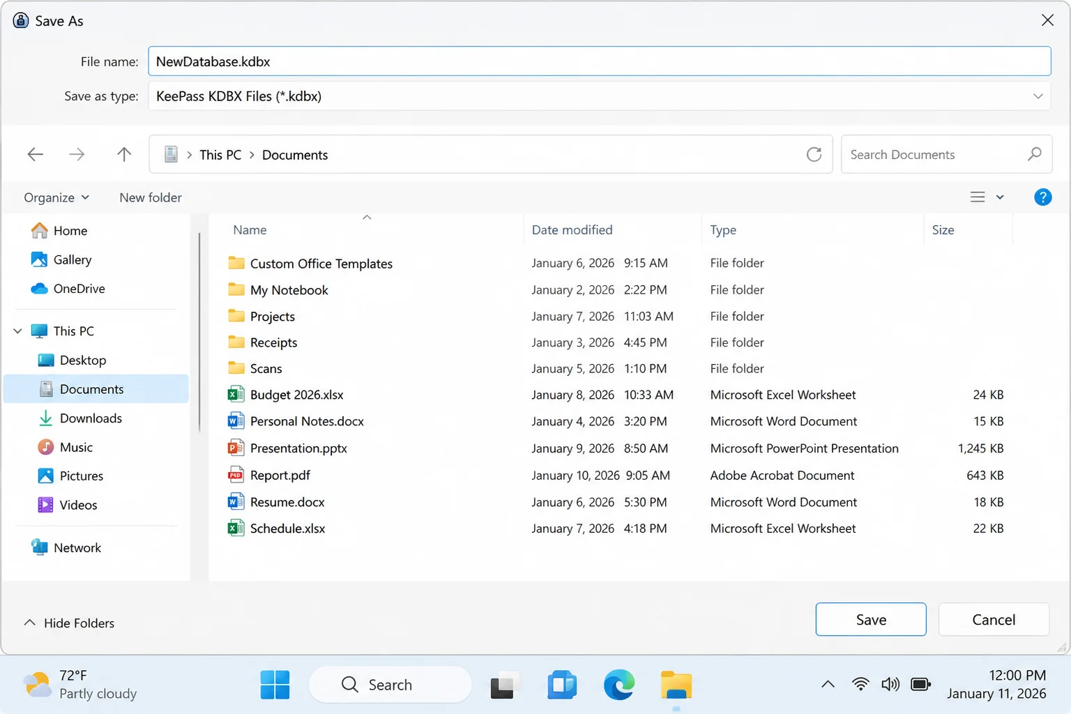Open the clock showing 12:00 PM
This screenshot has width=1071, height=714.
[996, 684]
